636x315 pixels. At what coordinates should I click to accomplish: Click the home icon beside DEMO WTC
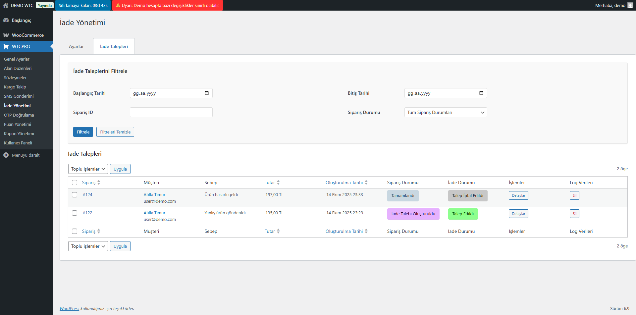6,5
